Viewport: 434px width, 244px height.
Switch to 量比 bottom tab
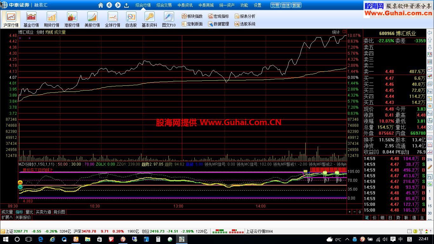(x=29, y=212)
